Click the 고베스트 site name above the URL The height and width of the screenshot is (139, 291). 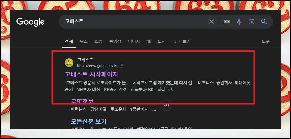coord(85,60)
